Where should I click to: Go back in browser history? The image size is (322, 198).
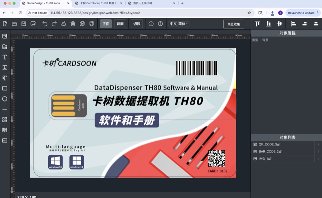pos(4,13)
